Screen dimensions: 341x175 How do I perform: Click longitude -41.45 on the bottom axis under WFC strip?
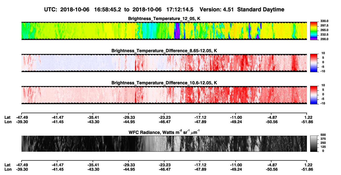pos(57,169)
